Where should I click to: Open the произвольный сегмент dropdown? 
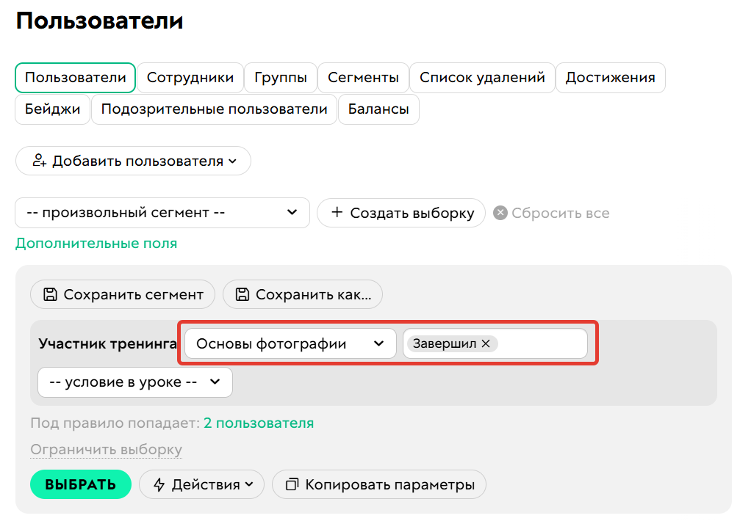pos(162,213)
